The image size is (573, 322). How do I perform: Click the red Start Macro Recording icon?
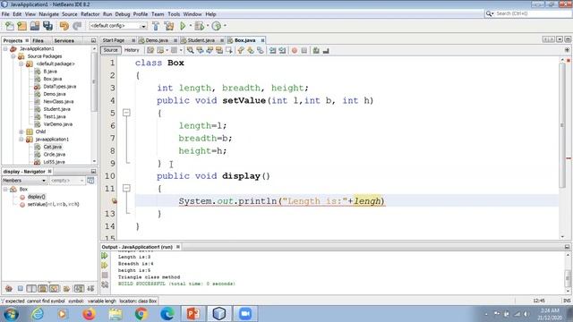tap(295, 50)
